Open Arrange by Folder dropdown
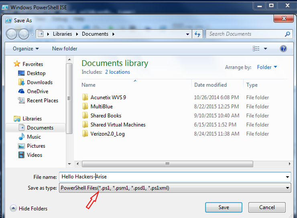The height and width of the screenshot is (218, 297). pos(267,67)
